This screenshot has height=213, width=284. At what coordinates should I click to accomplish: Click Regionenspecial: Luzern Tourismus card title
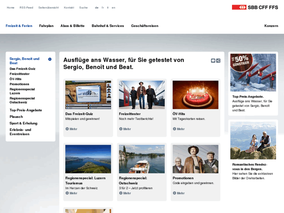coord(86,181)
